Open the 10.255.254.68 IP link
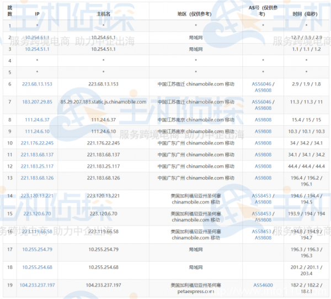This screenshot has height=299, width=331. (37, 267)
